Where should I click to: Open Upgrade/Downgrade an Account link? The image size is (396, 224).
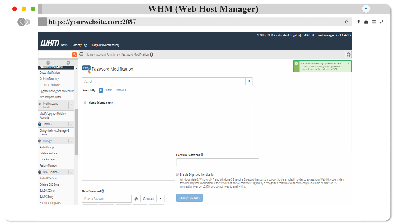click(x=57, y=91)
